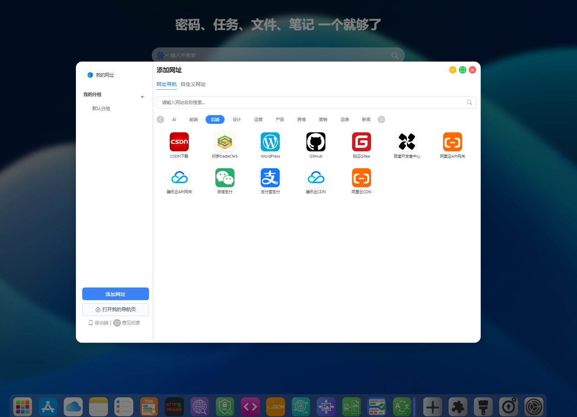
Task: Open the puzzle piece plugins icon in dock
Action: point(458,407)
